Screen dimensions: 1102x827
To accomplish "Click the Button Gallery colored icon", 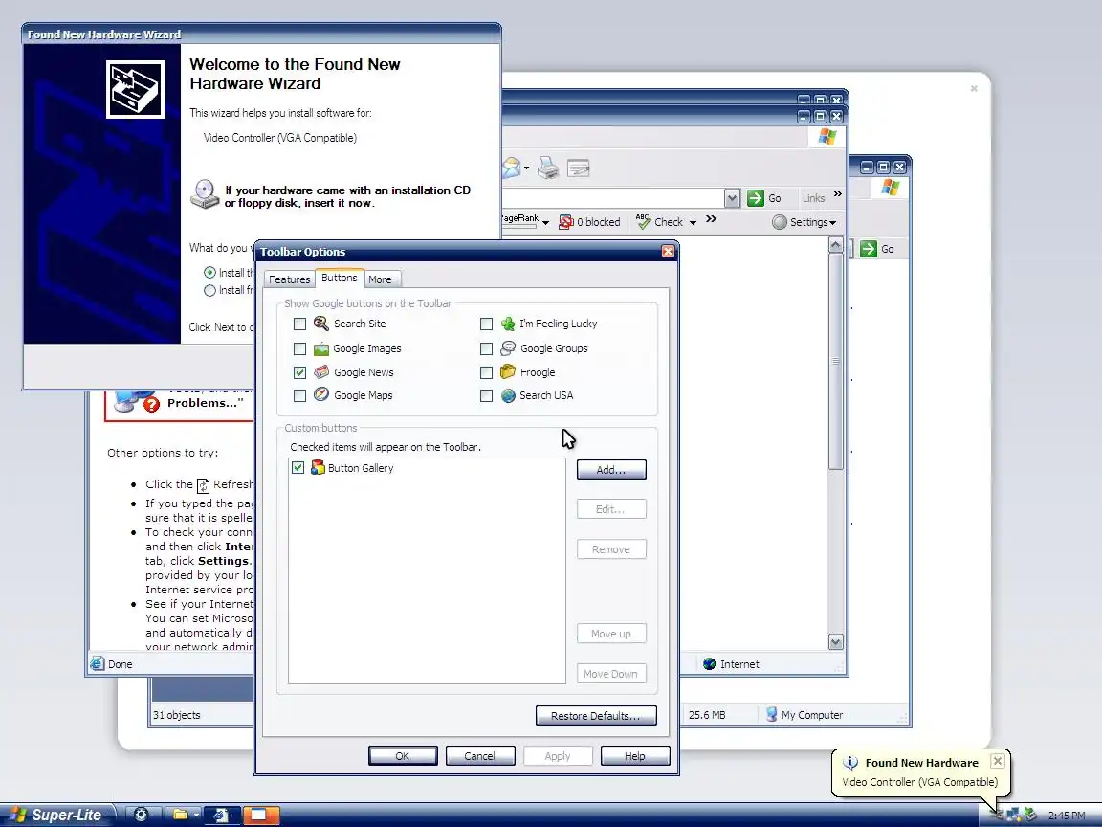I will (x=318, y=468).
